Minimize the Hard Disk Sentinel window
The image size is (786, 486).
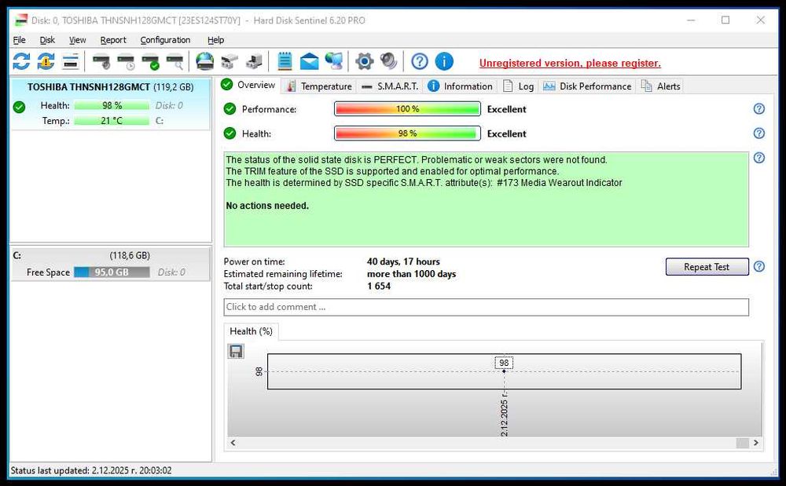(x=691, y=20)
